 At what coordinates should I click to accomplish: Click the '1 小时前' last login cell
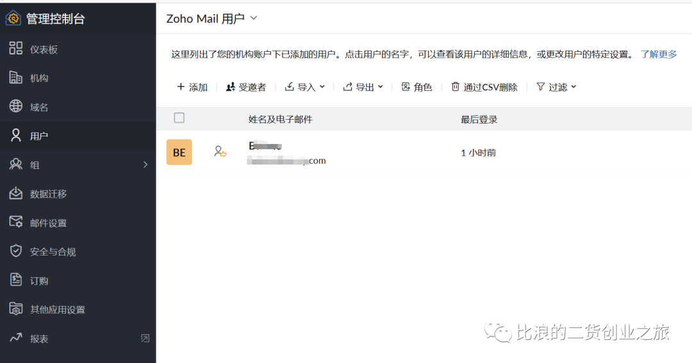pyautogui.click(x=479, y=152)
